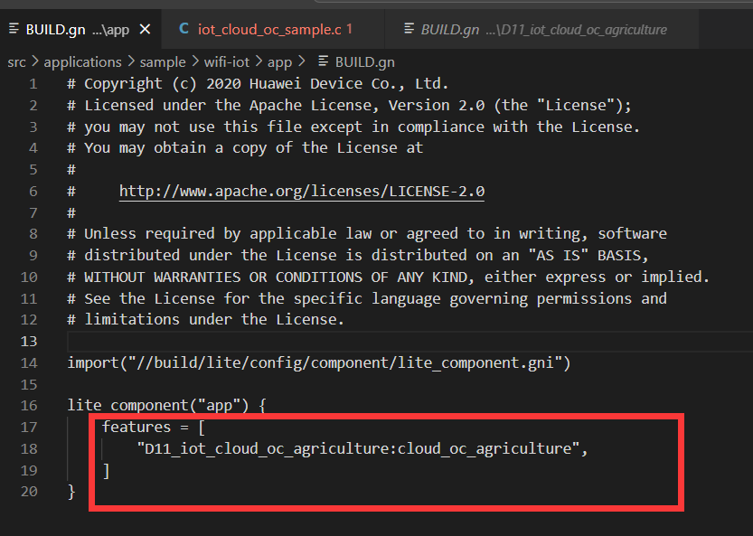Screen dimensions: 753x536
Task: Click the BUILD.gn file icon in the breadcrumb
Action: (323, 62)
